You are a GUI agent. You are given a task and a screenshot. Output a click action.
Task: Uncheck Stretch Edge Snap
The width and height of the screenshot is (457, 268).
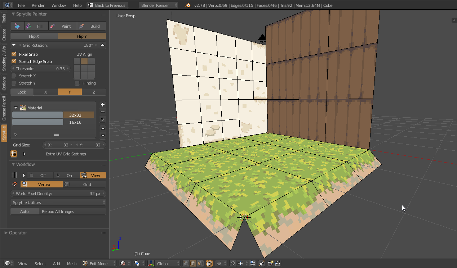click(x=14, y=61)
